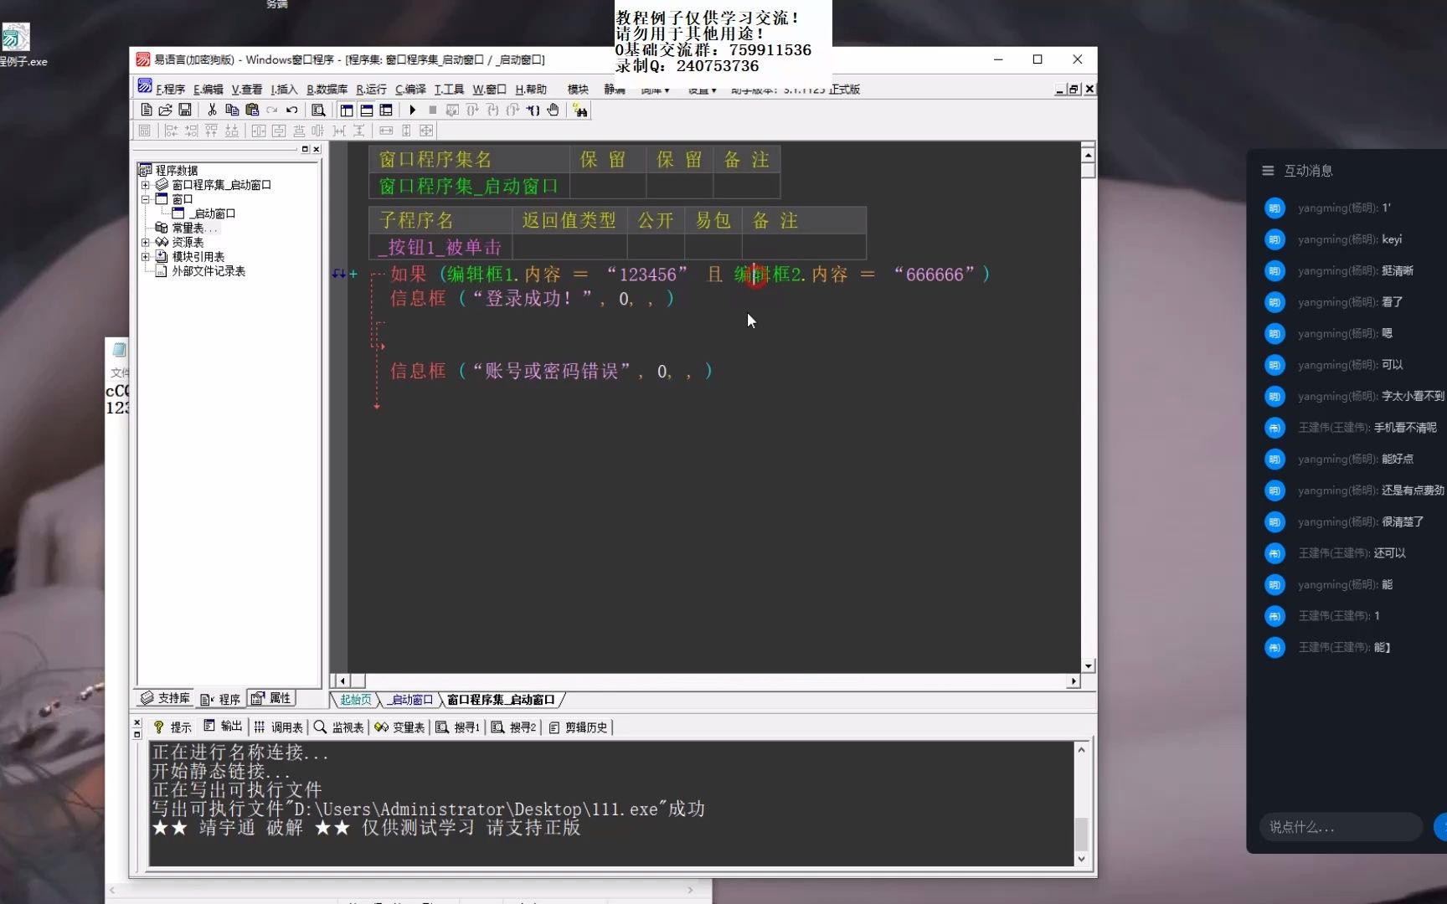
Task: Click the 剪辑历史 panel button
Action: tap(579, 727)
